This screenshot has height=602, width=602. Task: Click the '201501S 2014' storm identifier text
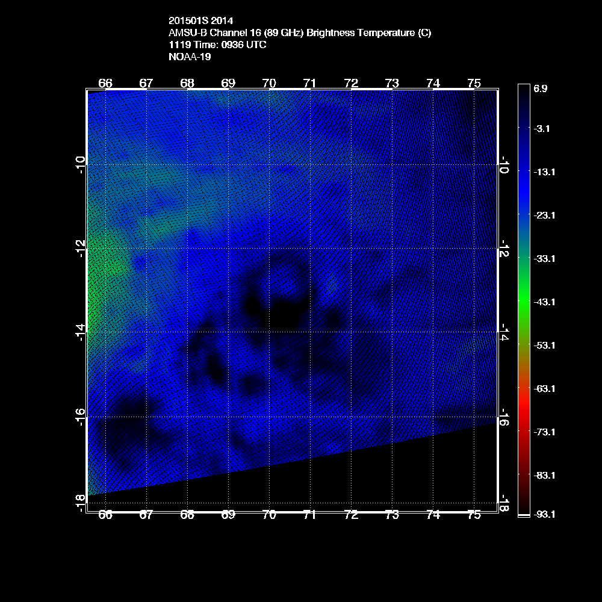coord(201,20)
